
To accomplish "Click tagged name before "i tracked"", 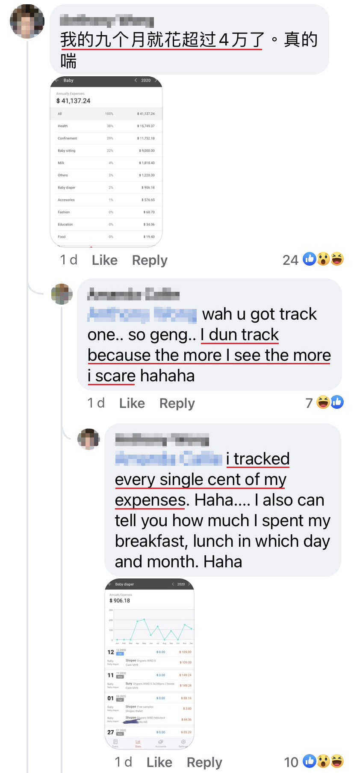I will pyautogui.click(x=168, y=459).
